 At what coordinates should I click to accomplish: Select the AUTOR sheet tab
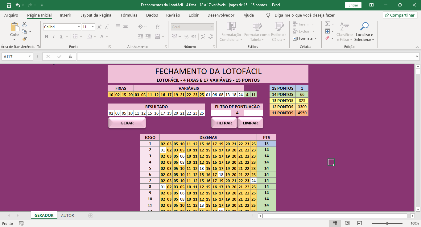68,215
